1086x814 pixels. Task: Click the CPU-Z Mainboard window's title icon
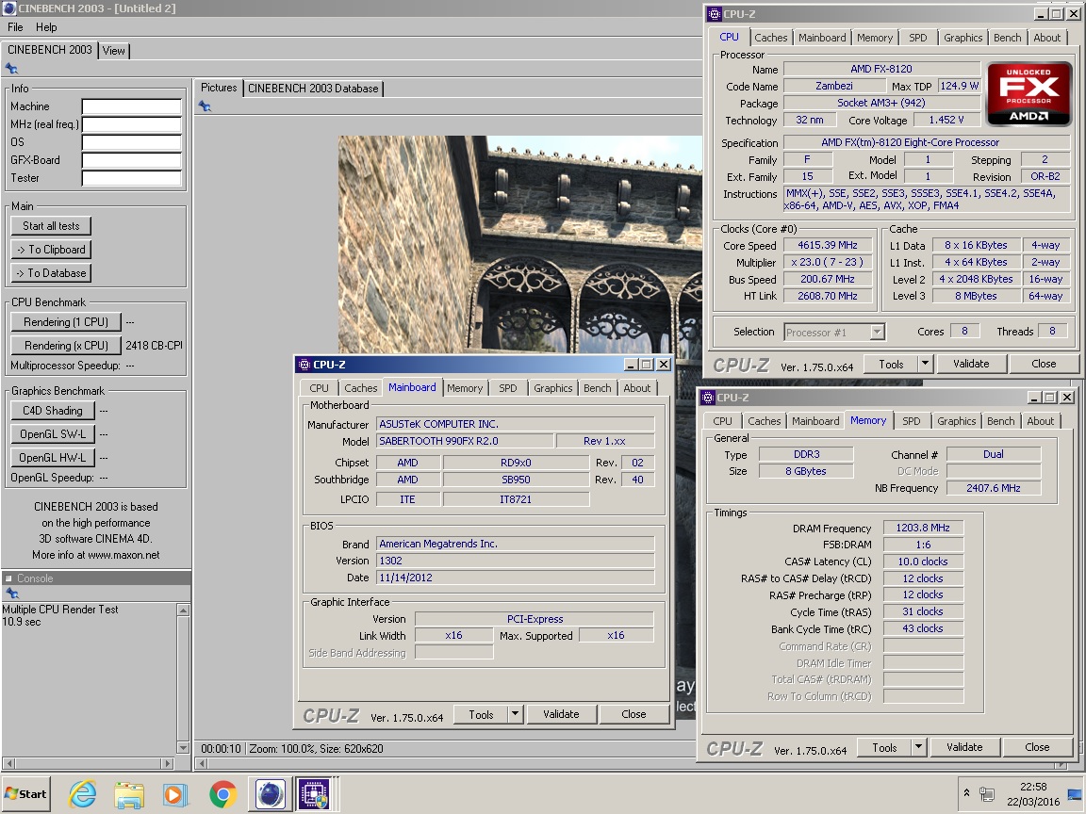click(x=304, y=365)
